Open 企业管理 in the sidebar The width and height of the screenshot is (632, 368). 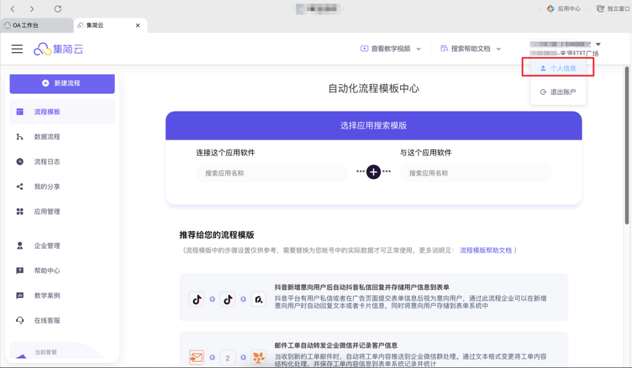[62, 246]
